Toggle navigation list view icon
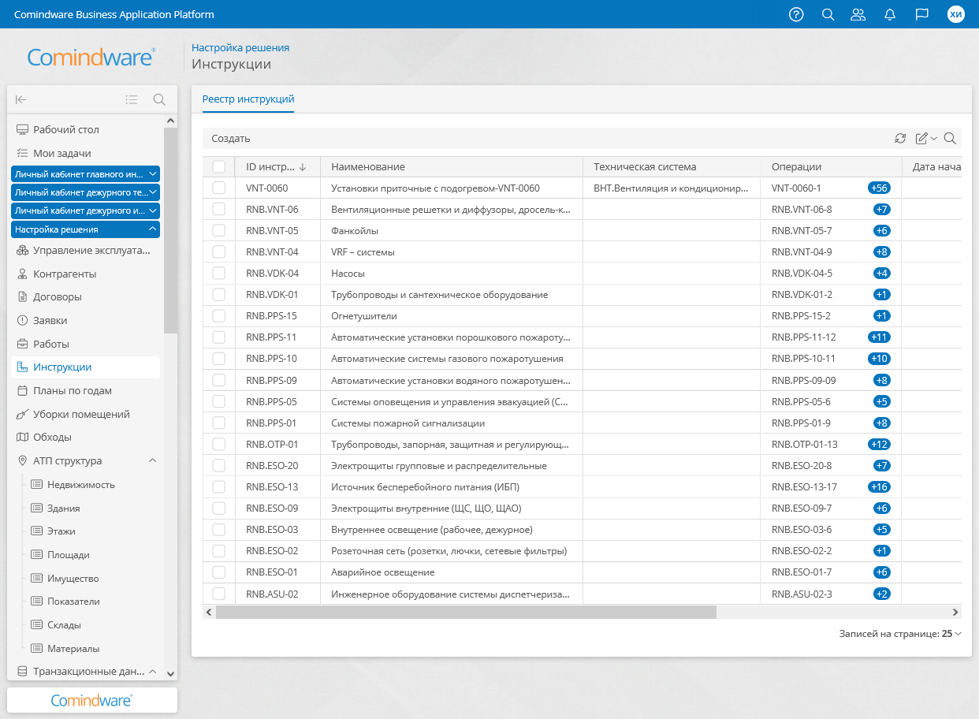The height and width of the screenshot is (719, 979). [132, 99]
